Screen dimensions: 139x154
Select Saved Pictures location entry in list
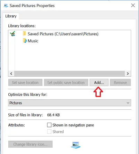(63, 34)
